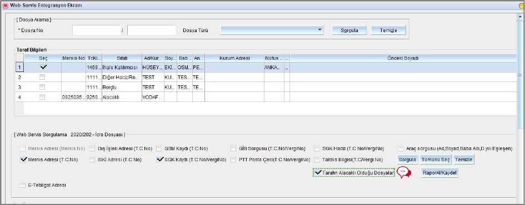Click the Kurum Adresi column header
The width and height of the screenshot is (525, 205).
(234, 58)
